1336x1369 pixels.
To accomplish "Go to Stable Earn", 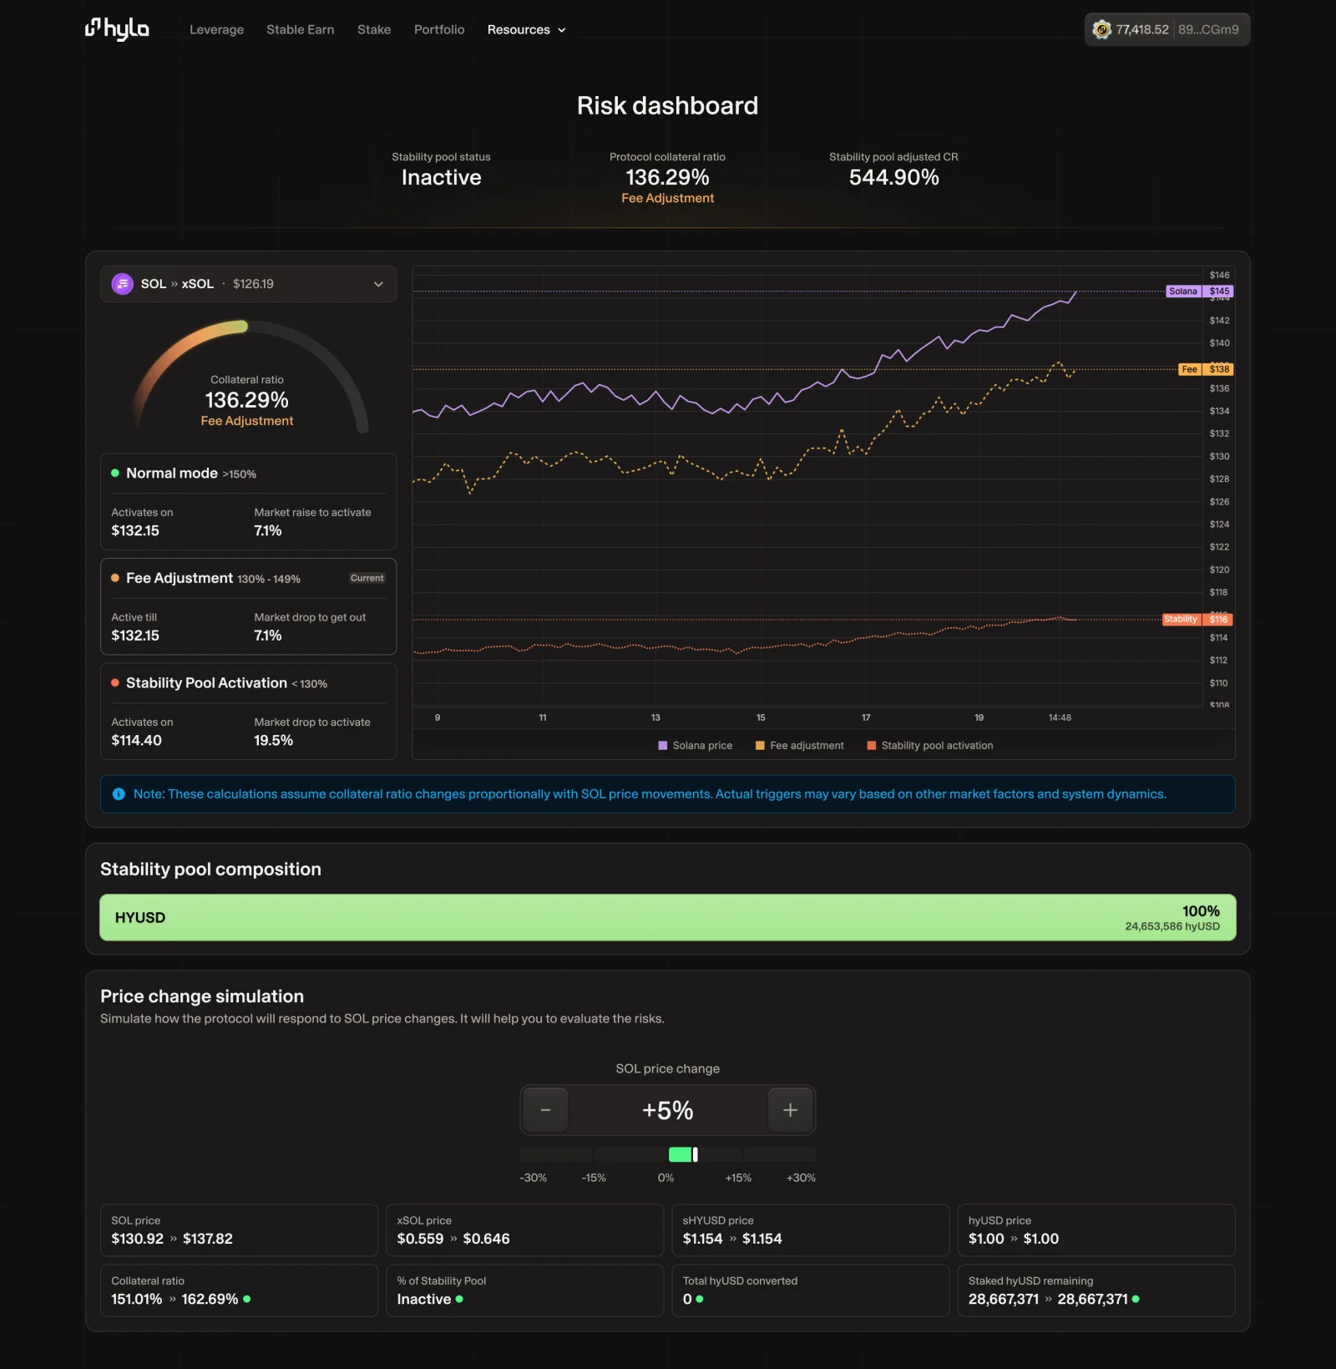I will click(300, 29).
